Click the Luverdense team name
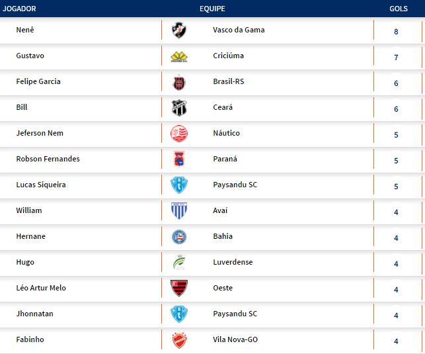425x354 pixels. point(233,262)
